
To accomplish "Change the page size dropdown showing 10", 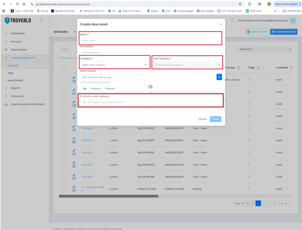I will 284,203.
